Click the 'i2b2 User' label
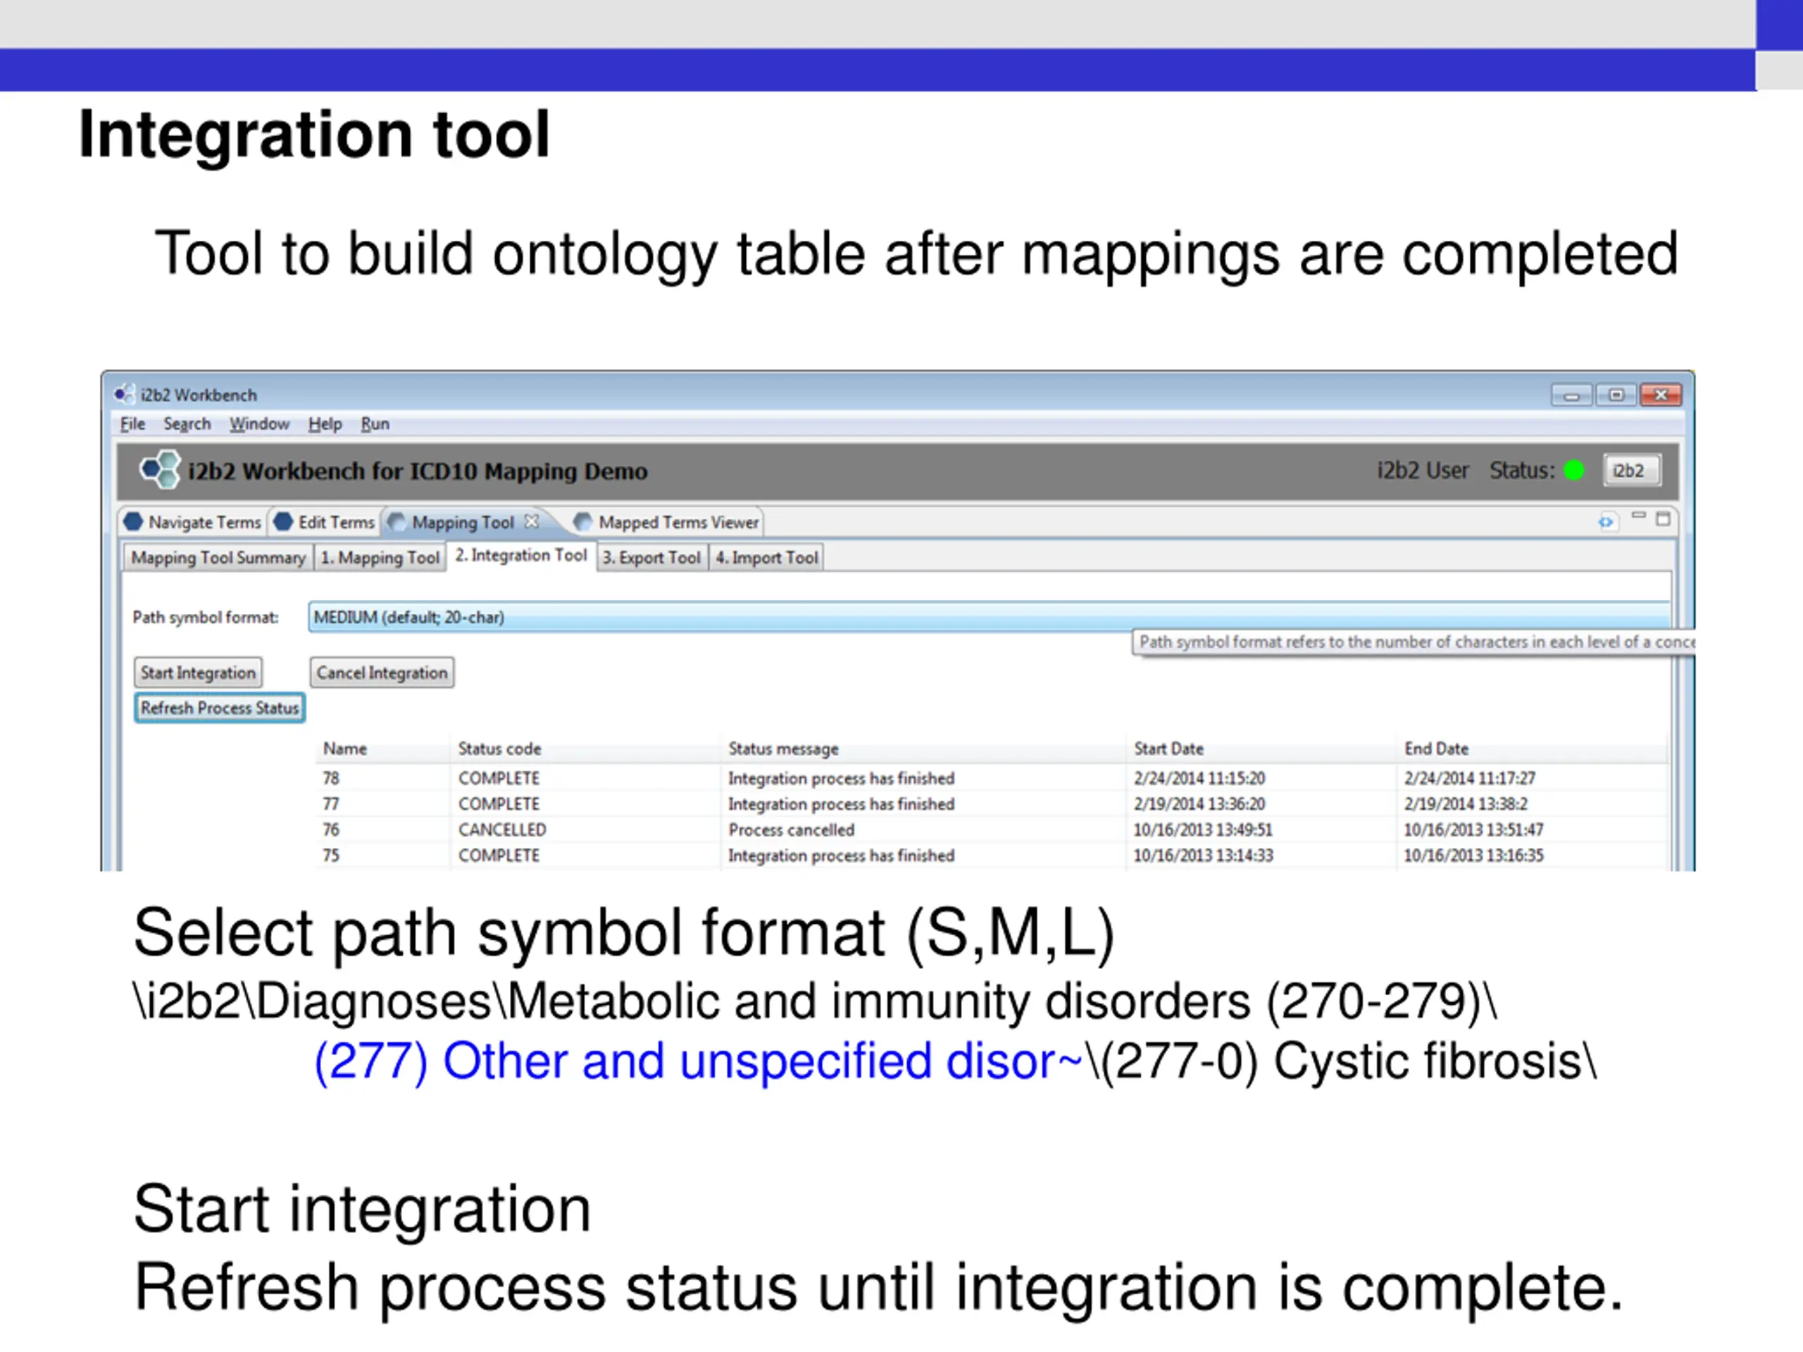 (1423, 470)
